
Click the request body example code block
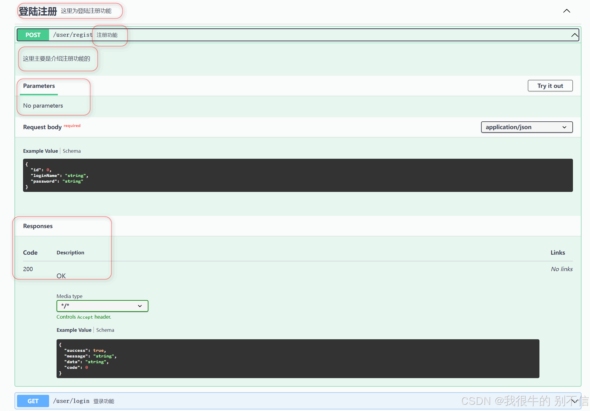297,175
